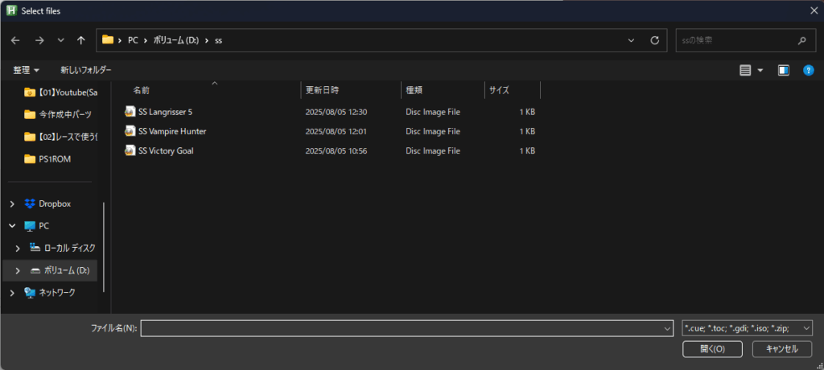Screen dimensions: 824x370
Task: Go back to previous folder
Action: click(x=16, y=40)
